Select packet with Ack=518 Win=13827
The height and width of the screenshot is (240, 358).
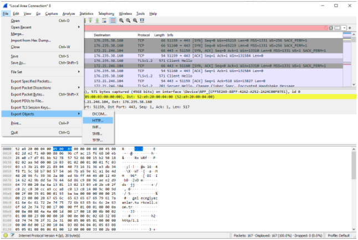(213, 81)
